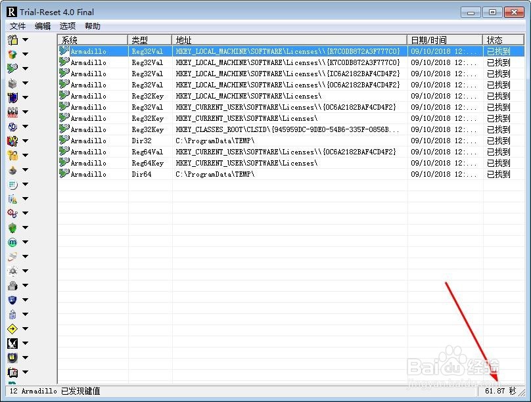Select the blue bars with person icon
Viewport: 531px width, 402px height.
coord(12,199)
